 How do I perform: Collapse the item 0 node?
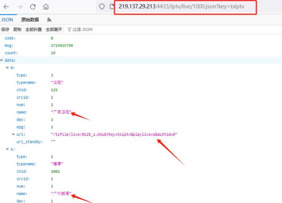tap(7, 68)
